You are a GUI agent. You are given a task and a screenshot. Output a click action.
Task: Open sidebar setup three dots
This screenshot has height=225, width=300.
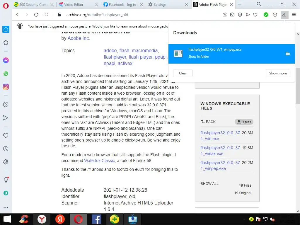coord(6,207)
